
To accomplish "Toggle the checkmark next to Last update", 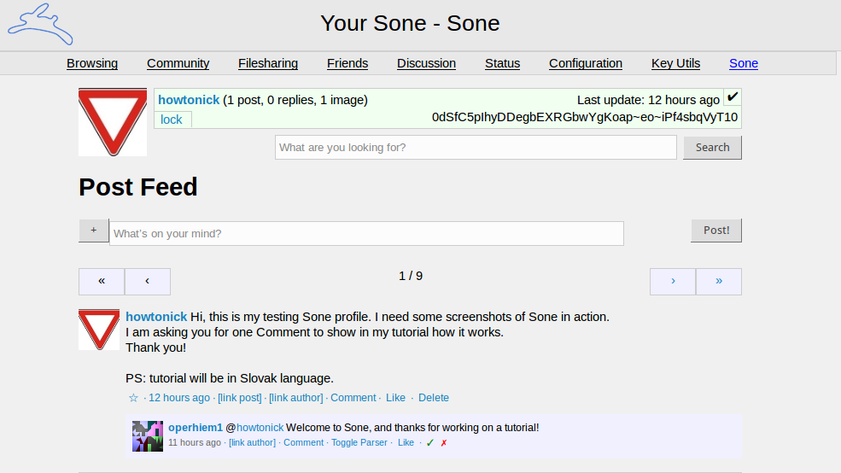I will [733, 97].
